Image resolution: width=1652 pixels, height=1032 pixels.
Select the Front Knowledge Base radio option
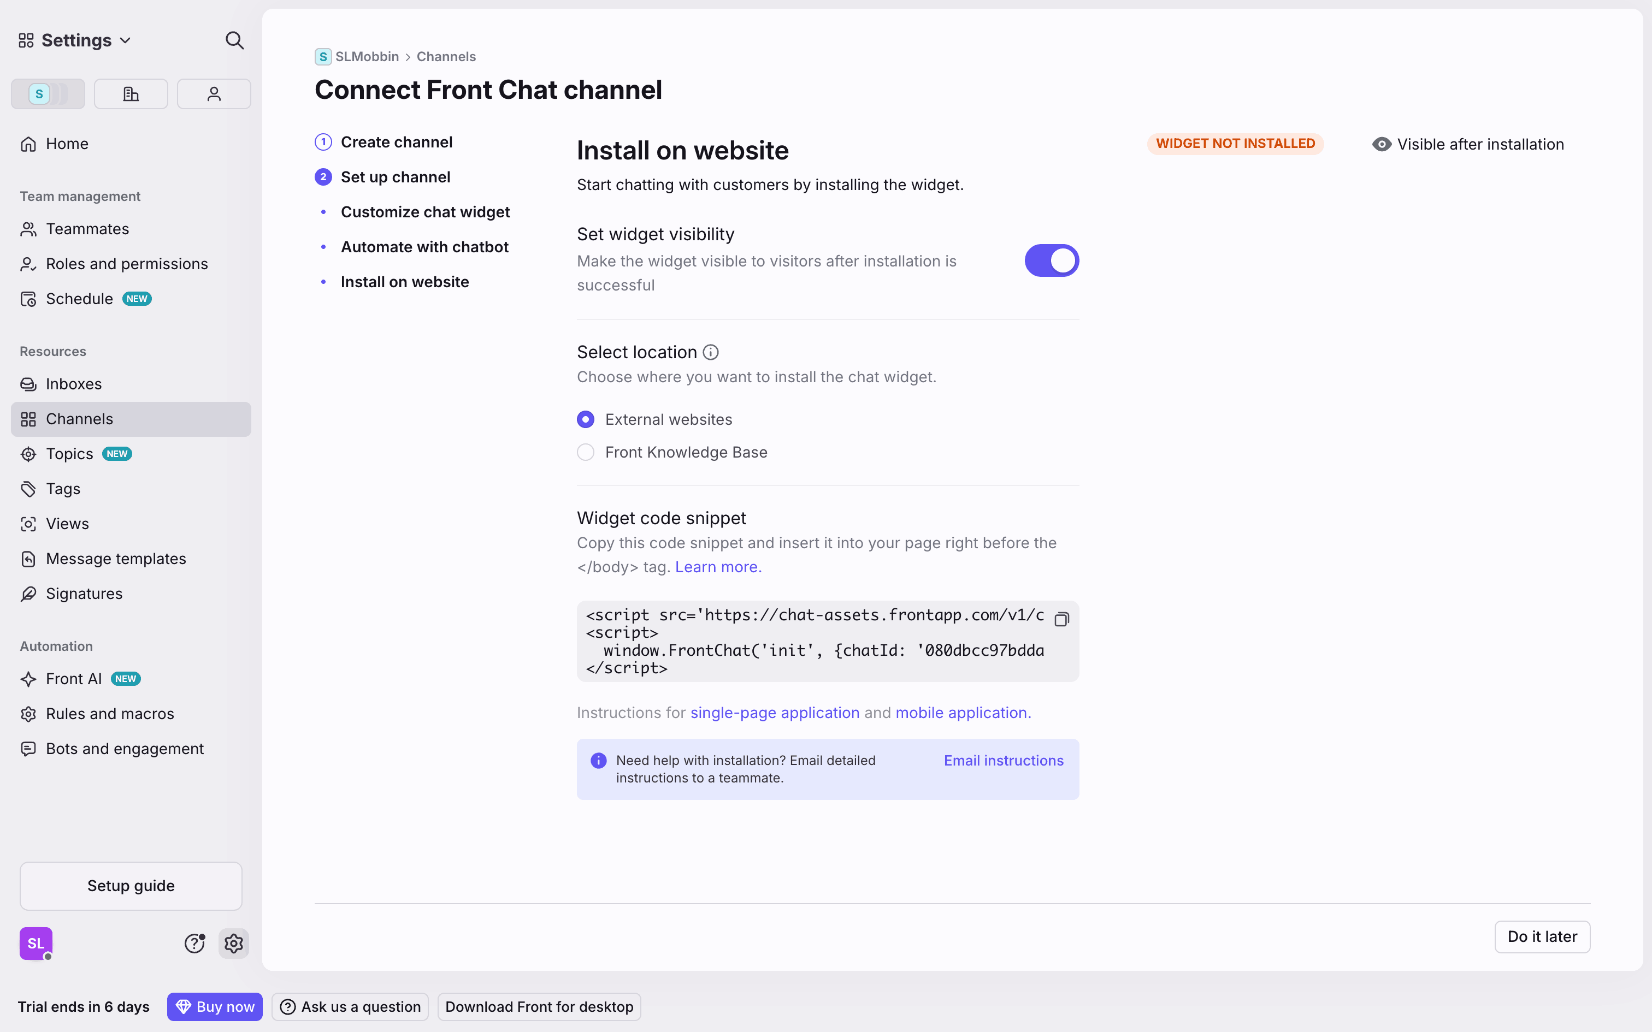point(586,453)
